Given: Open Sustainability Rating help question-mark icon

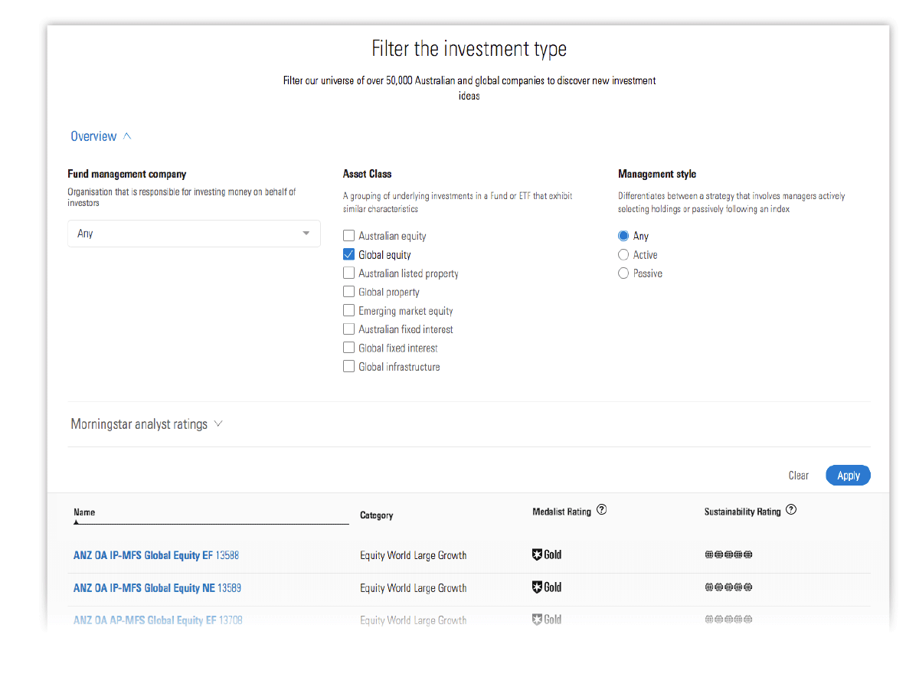Looking at the screenshot, I should point(791,510).
